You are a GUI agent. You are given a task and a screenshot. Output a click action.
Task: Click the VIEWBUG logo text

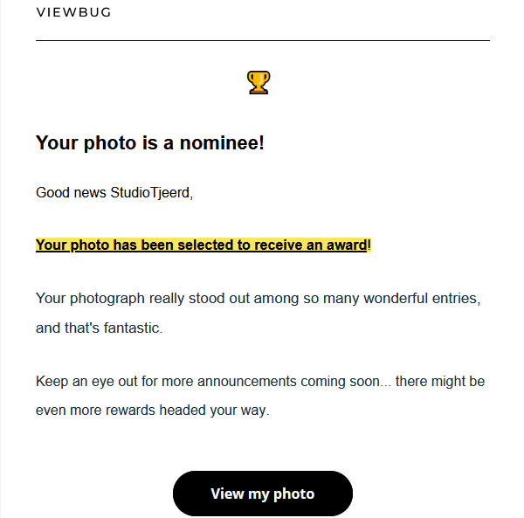click(x=73, y=12)
